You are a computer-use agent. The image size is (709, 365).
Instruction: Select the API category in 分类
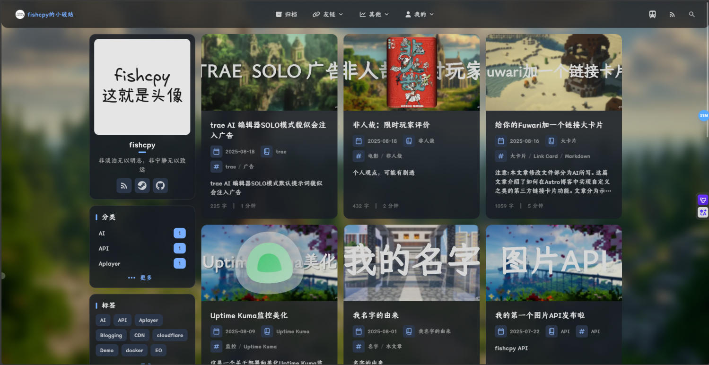[x=142, y=249]
